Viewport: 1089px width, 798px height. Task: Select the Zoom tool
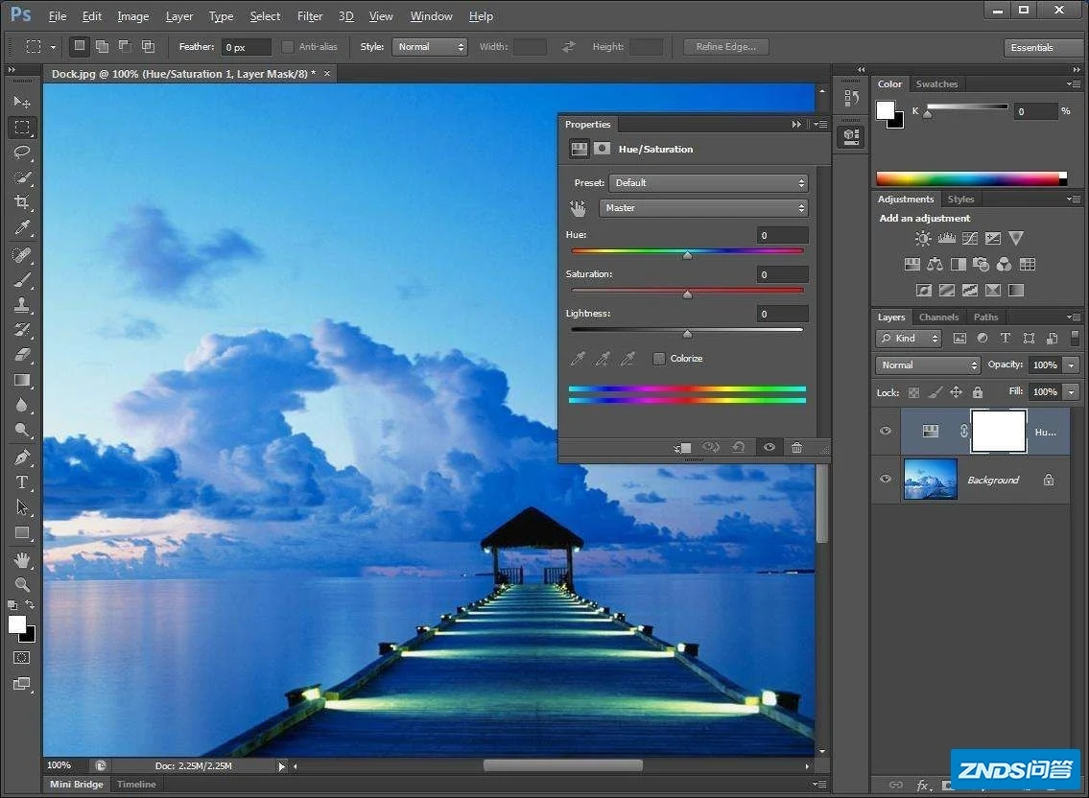[22, 584]
